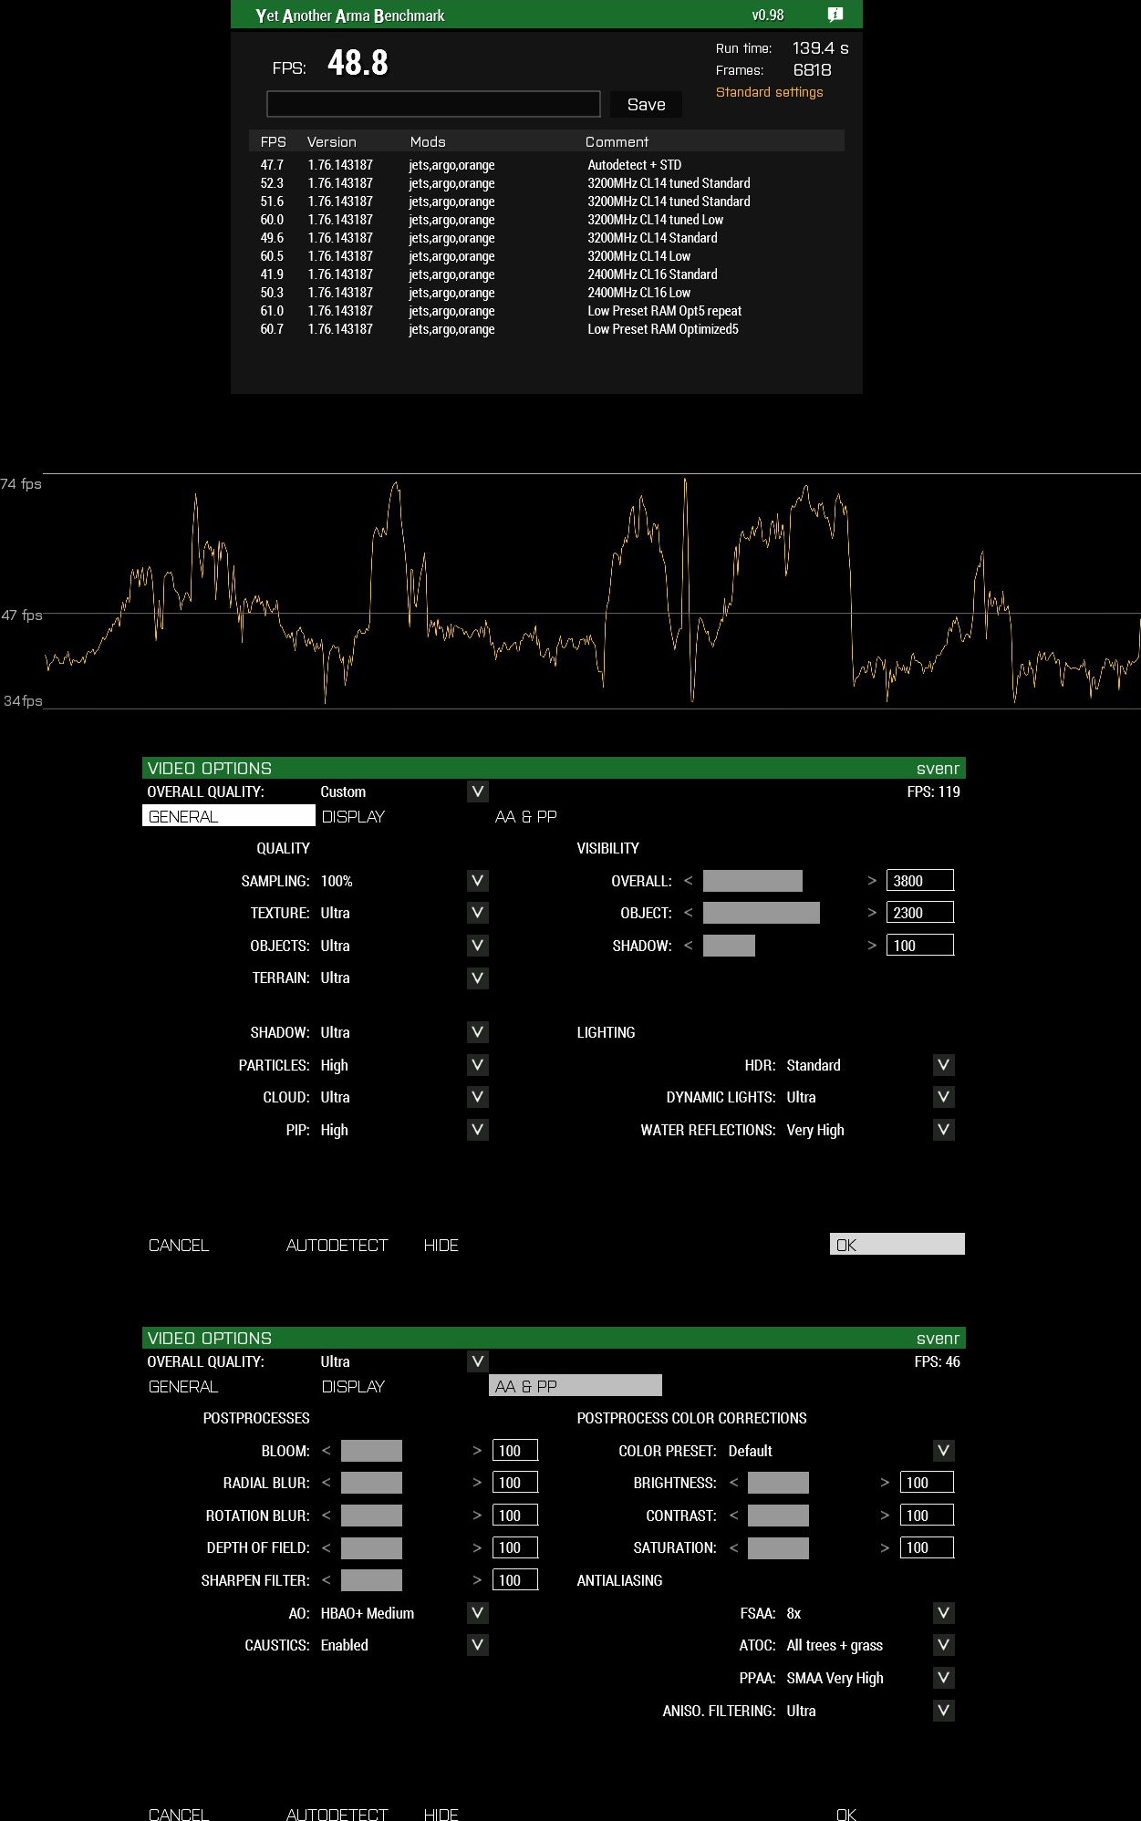Image resolution: width=1141 pixels, height=1821 pixels.
Task: Open the Objects quality dropdown
Action: point(478,946)
